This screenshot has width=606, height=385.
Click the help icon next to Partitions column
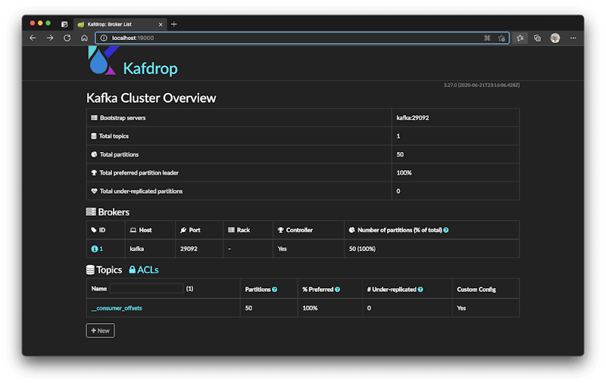pyautogui.click(x=274, y=289)
